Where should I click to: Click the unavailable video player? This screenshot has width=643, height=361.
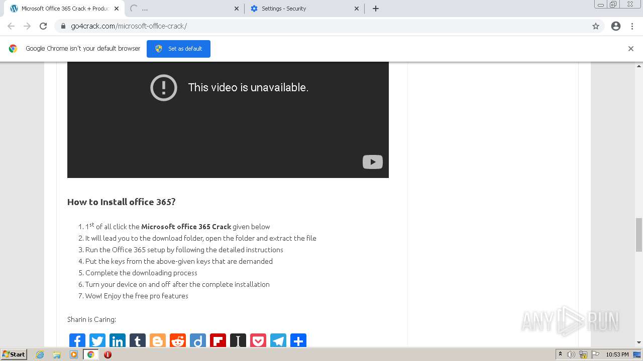click(228, 120)
